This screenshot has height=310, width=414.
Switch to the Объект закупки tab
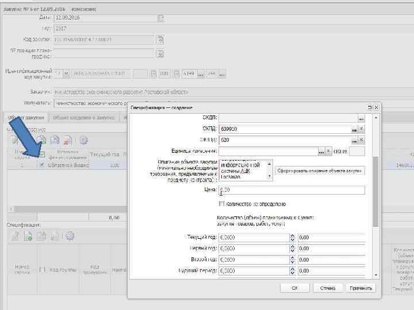(26, 118)
